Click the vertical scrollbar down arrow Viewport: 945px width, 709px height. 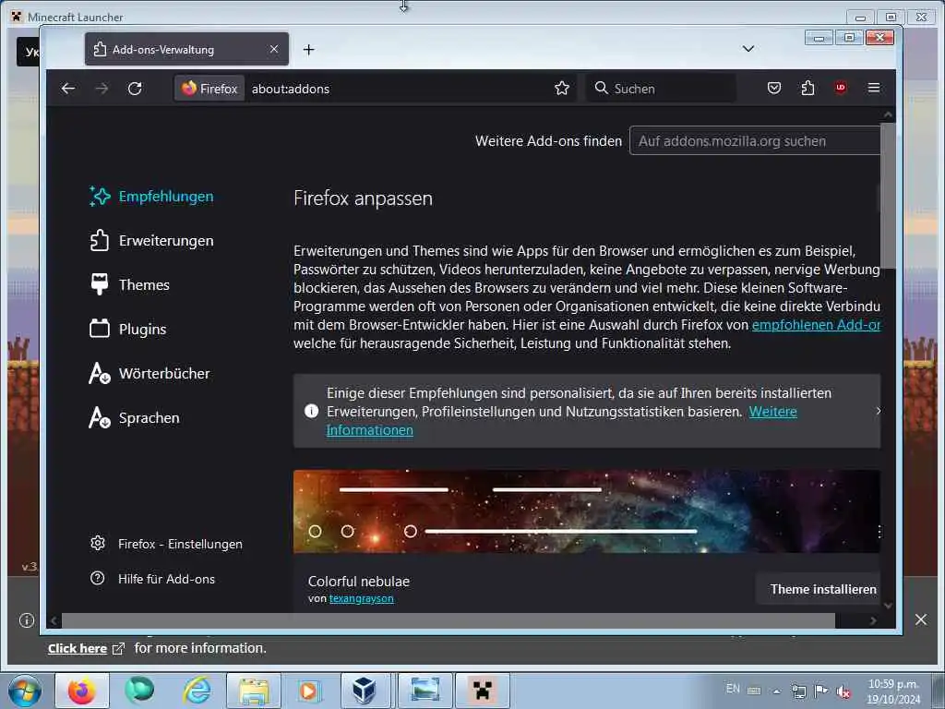(888, 606)
